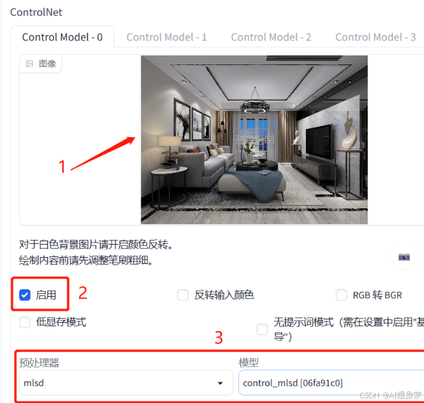The width and height of the screenshot is (424, 403).
Task: Switch to Control Model - 1 tab
Action: click(167, 37)
